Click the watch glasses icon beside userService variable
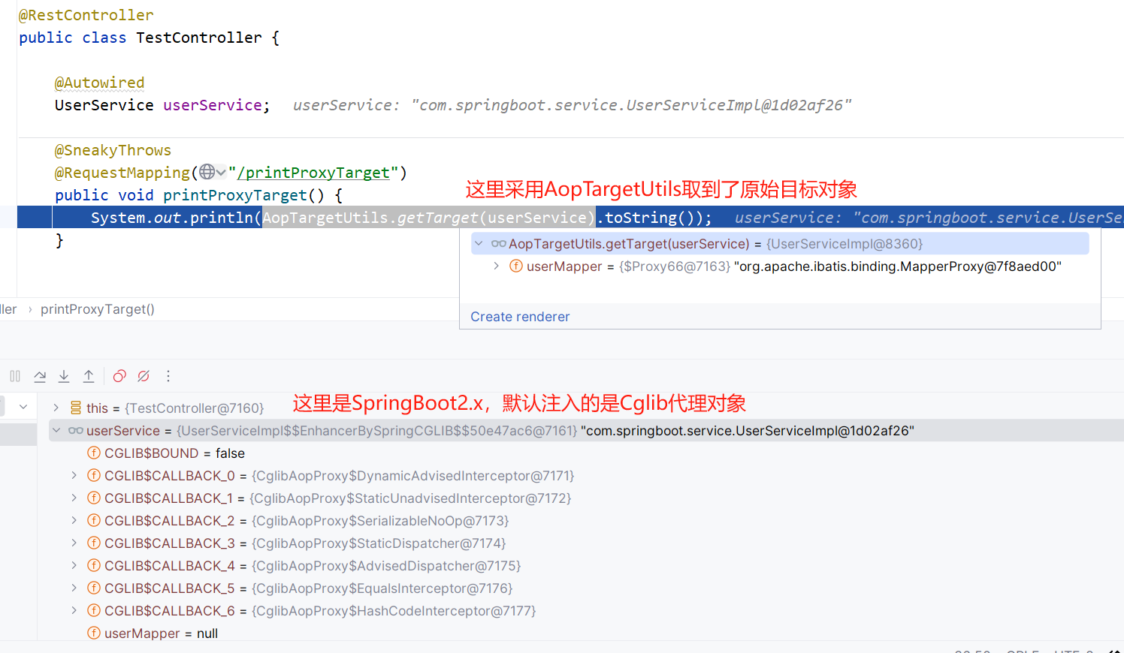The image size is (1124, 653). [x=76, y=430]
